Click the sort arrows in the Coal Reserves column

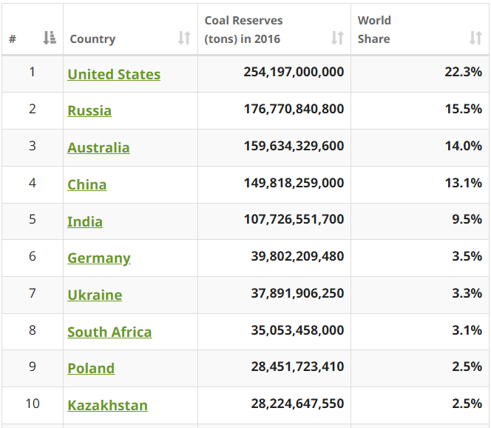(337, 39)
